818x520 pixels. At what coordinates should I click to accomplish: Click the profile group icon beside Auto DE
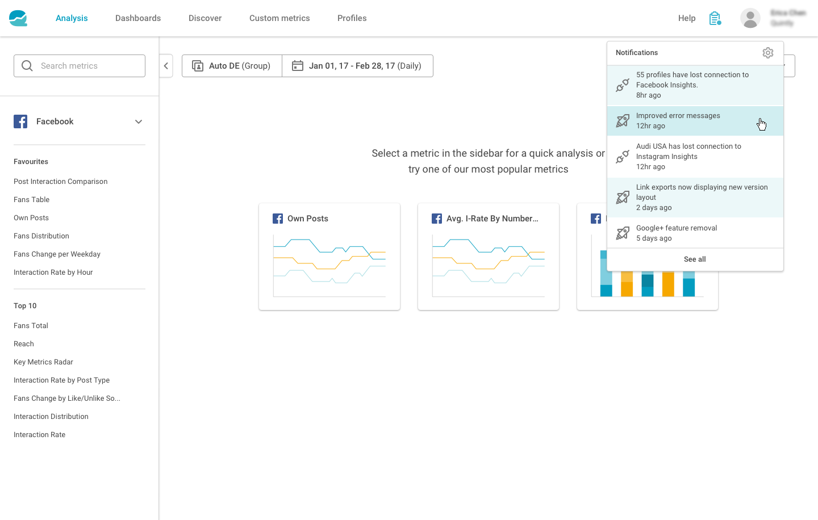tap(198, 66)
